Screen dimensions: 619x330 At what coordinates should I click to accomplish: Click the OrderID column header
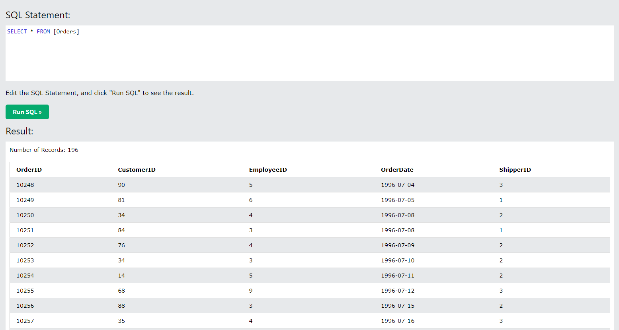click(29, 170)
